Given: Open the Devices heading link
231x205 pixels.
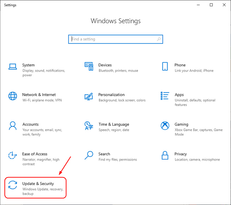Looking at the screenshot, I should coord(105,65).
